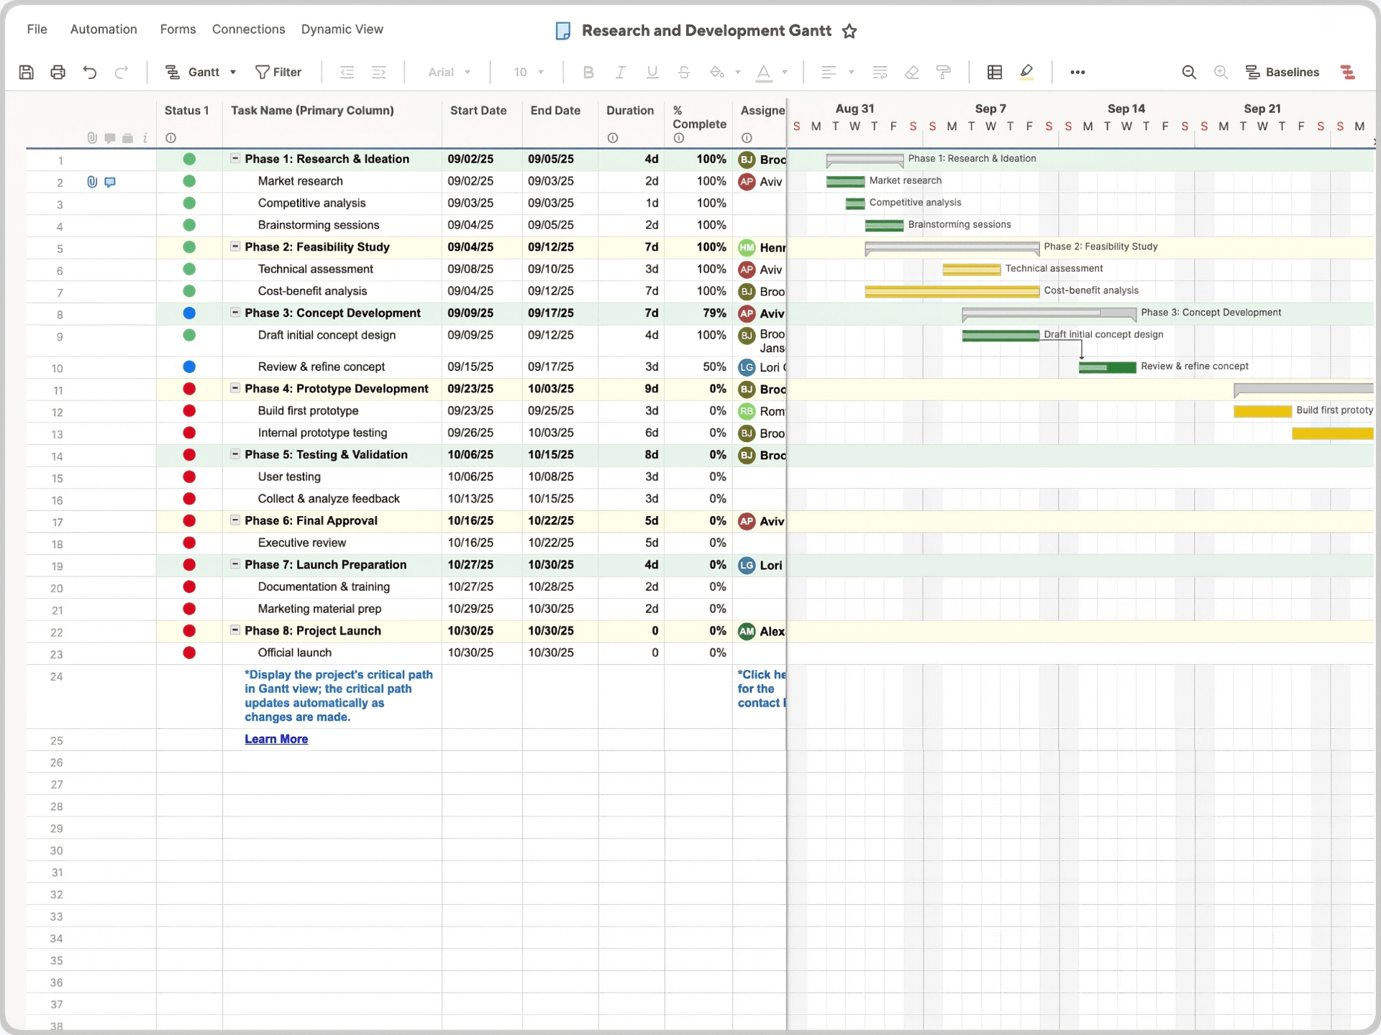This screenshot has width=1381, height=1035.
Task: Toggle bold formatting
Action: tap(588, 72)
